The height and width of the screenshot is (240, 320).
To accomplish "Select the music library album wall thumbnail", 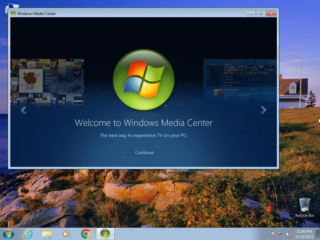I will click(x=47, y=82).
